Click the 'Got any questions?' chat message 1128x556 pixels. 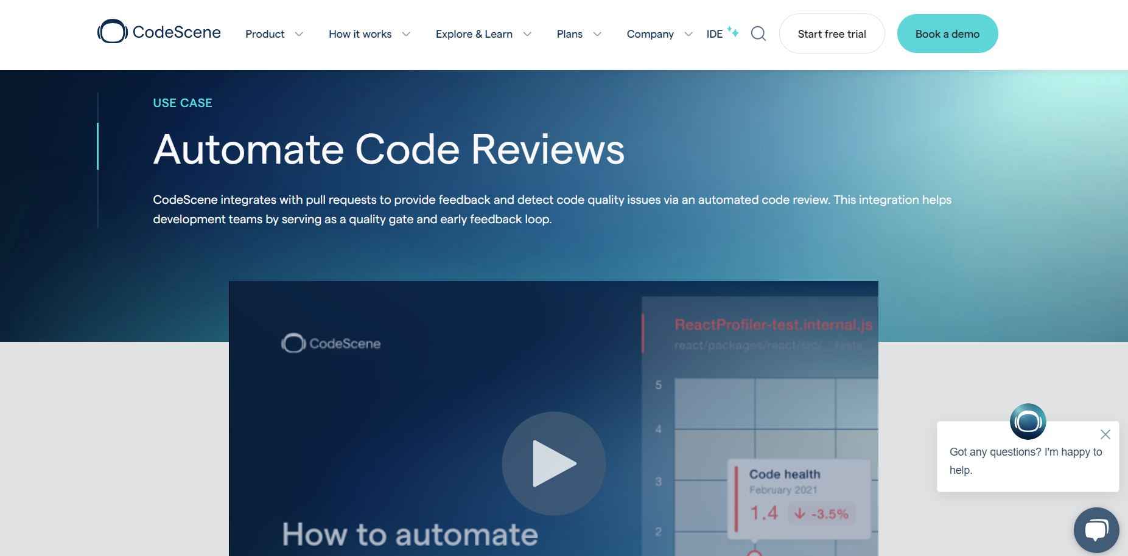pos(1026,461)
